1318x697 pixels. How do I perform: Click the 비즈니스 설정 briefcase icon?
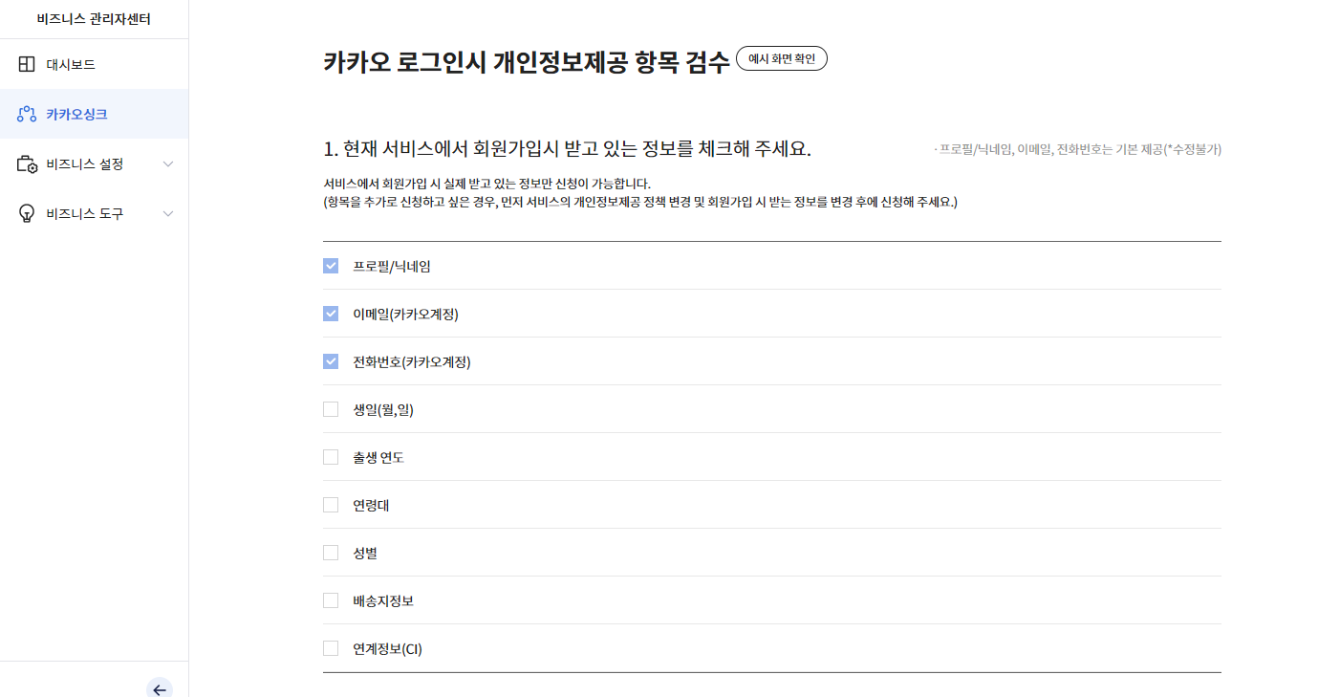pos(27,163)
